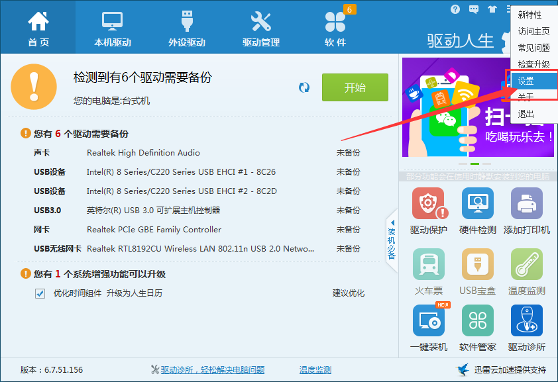Select Realtek PCIe GBE Family Controller row
The image size is (558, 382).
click(197, 230)
